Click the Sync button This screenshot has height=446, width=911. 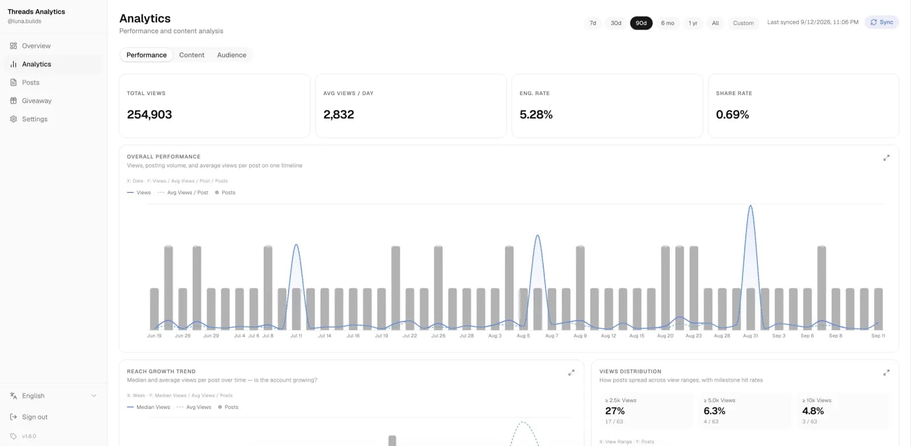[881, 22]
